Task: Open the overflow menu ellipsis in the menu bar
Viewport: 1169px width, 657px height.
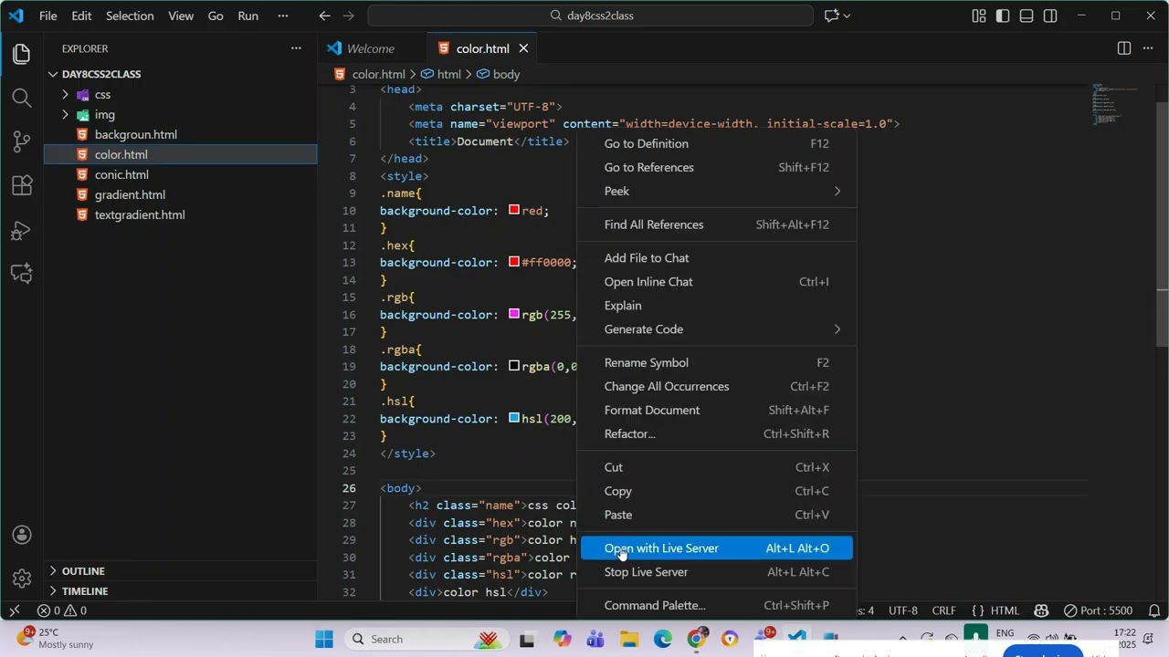Action: (283, 16)
